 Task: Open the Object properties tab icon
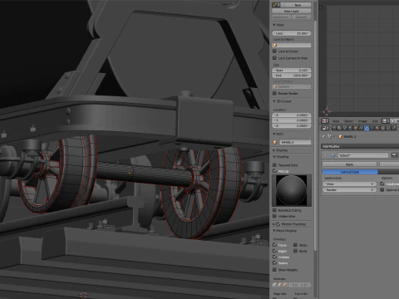click(x=356, y=128)
